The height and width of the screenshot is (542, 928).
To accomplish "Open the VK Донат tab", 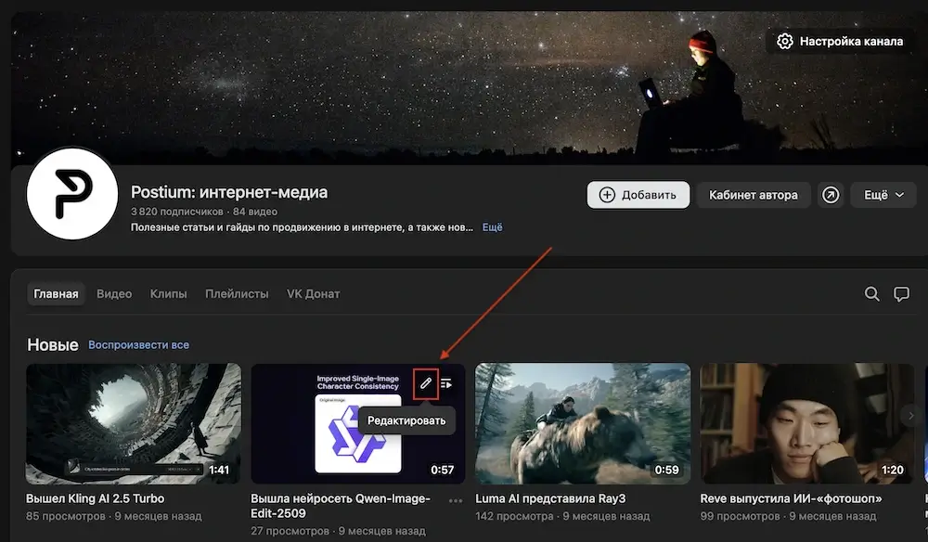I will (x=313, y=294).
